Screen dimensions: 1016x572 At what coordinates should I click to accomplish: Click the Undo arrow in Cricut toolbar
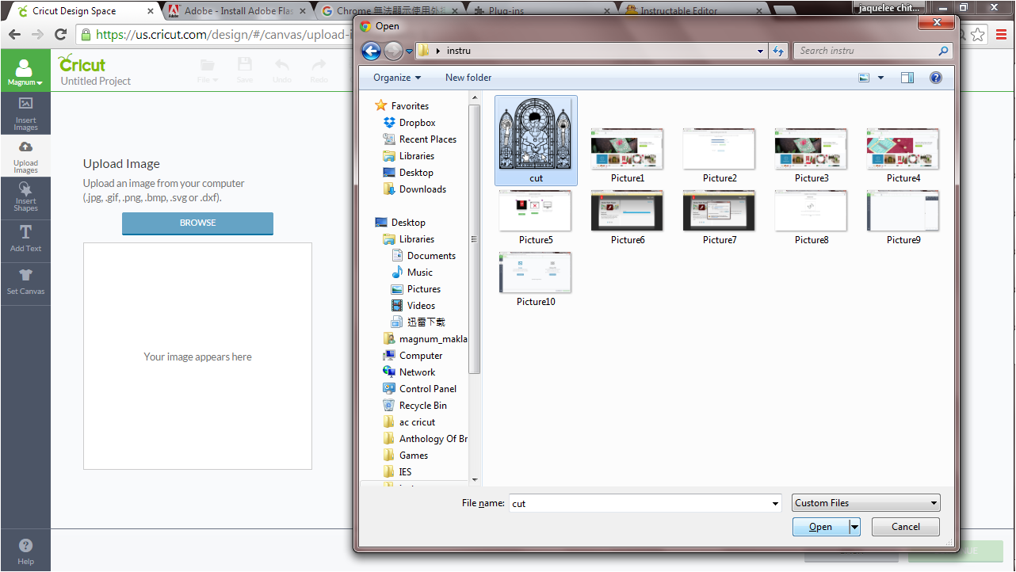pyautogui.click(x=282, y=69)
